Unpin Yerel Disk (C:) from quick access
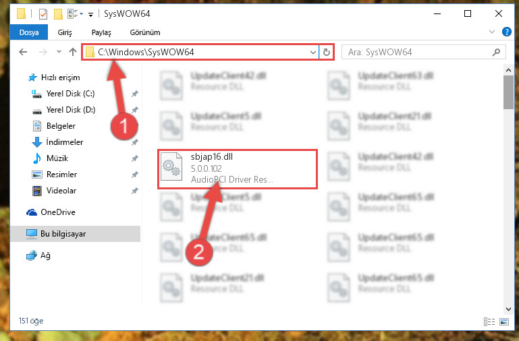The image size is (519, 341). point(135,94)
